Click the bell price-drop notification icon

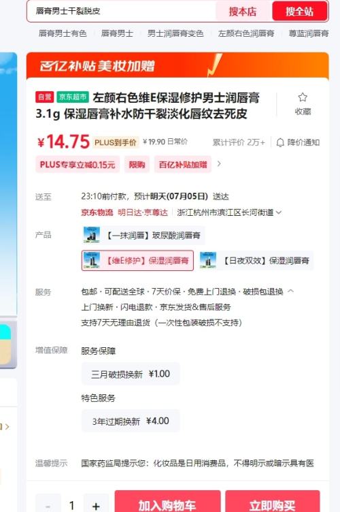pos(280,143)
